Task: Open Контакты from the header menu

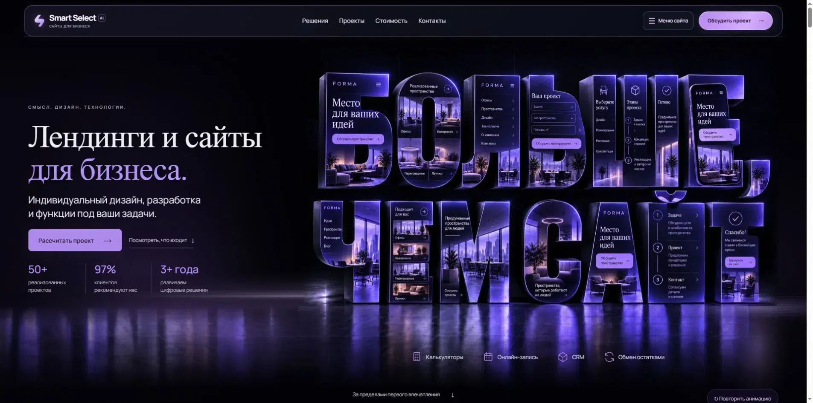Action: pos(432,21)
